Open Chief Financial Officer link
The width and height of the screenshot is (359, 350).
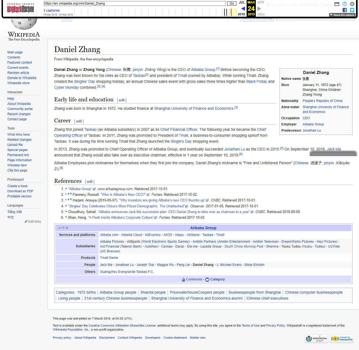click(x=179, y=129)
